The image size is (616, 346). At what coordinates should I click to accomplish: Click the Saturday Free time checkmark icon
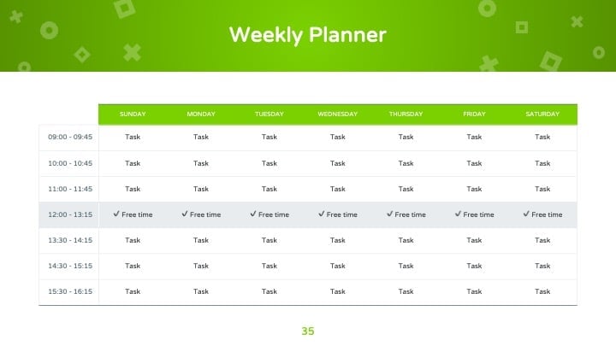coord(526,214)
